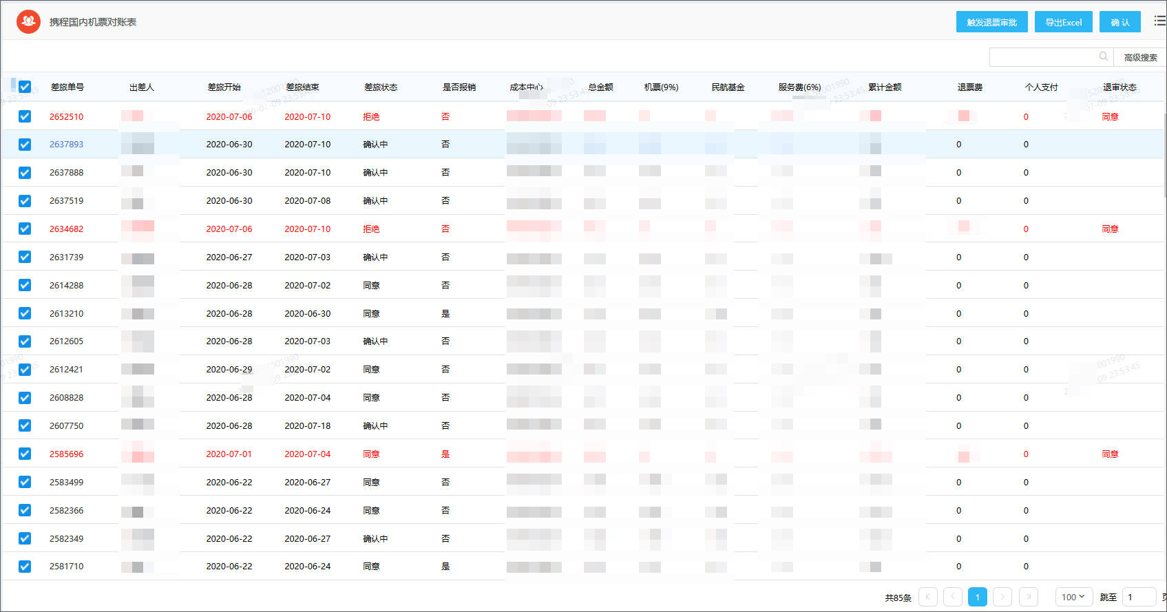Open the list menu icon at top right

pyautogui.click(x=1159, y=21)
